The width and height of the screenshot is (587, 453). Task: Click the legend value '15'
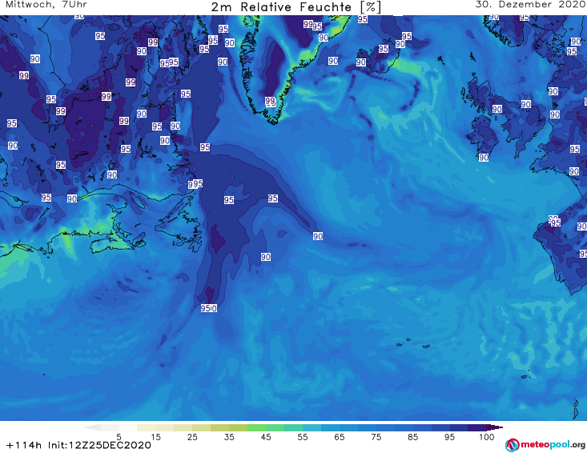tap(155, 437)
